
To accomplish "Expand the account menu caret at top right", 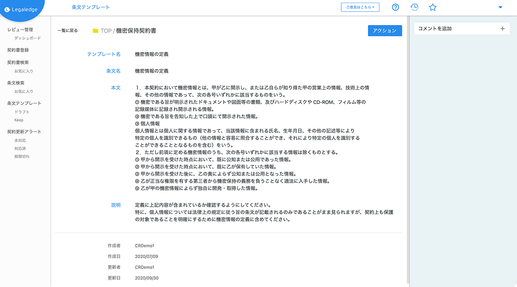I will click(500, 7).
